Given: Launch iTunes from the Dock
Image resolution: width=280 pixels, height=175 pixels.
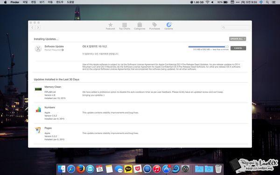Looking at the screenshot, I should tap(157, 169).
